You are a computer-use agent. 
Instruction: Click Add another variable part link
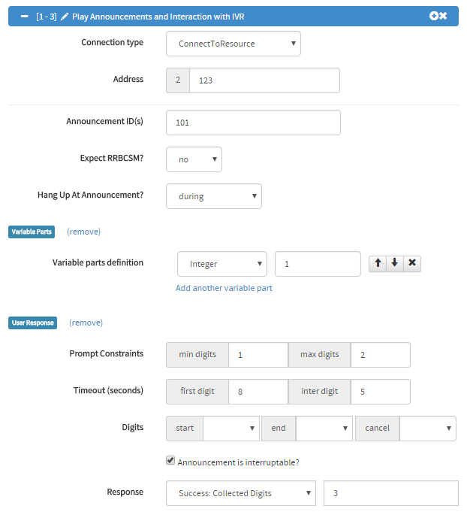[224, 288]
